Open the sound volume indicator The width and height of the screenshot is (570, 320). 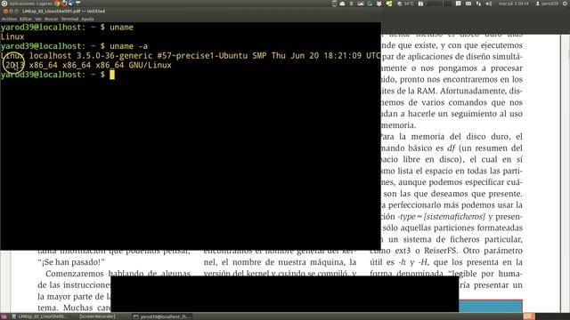click(489, 4)
